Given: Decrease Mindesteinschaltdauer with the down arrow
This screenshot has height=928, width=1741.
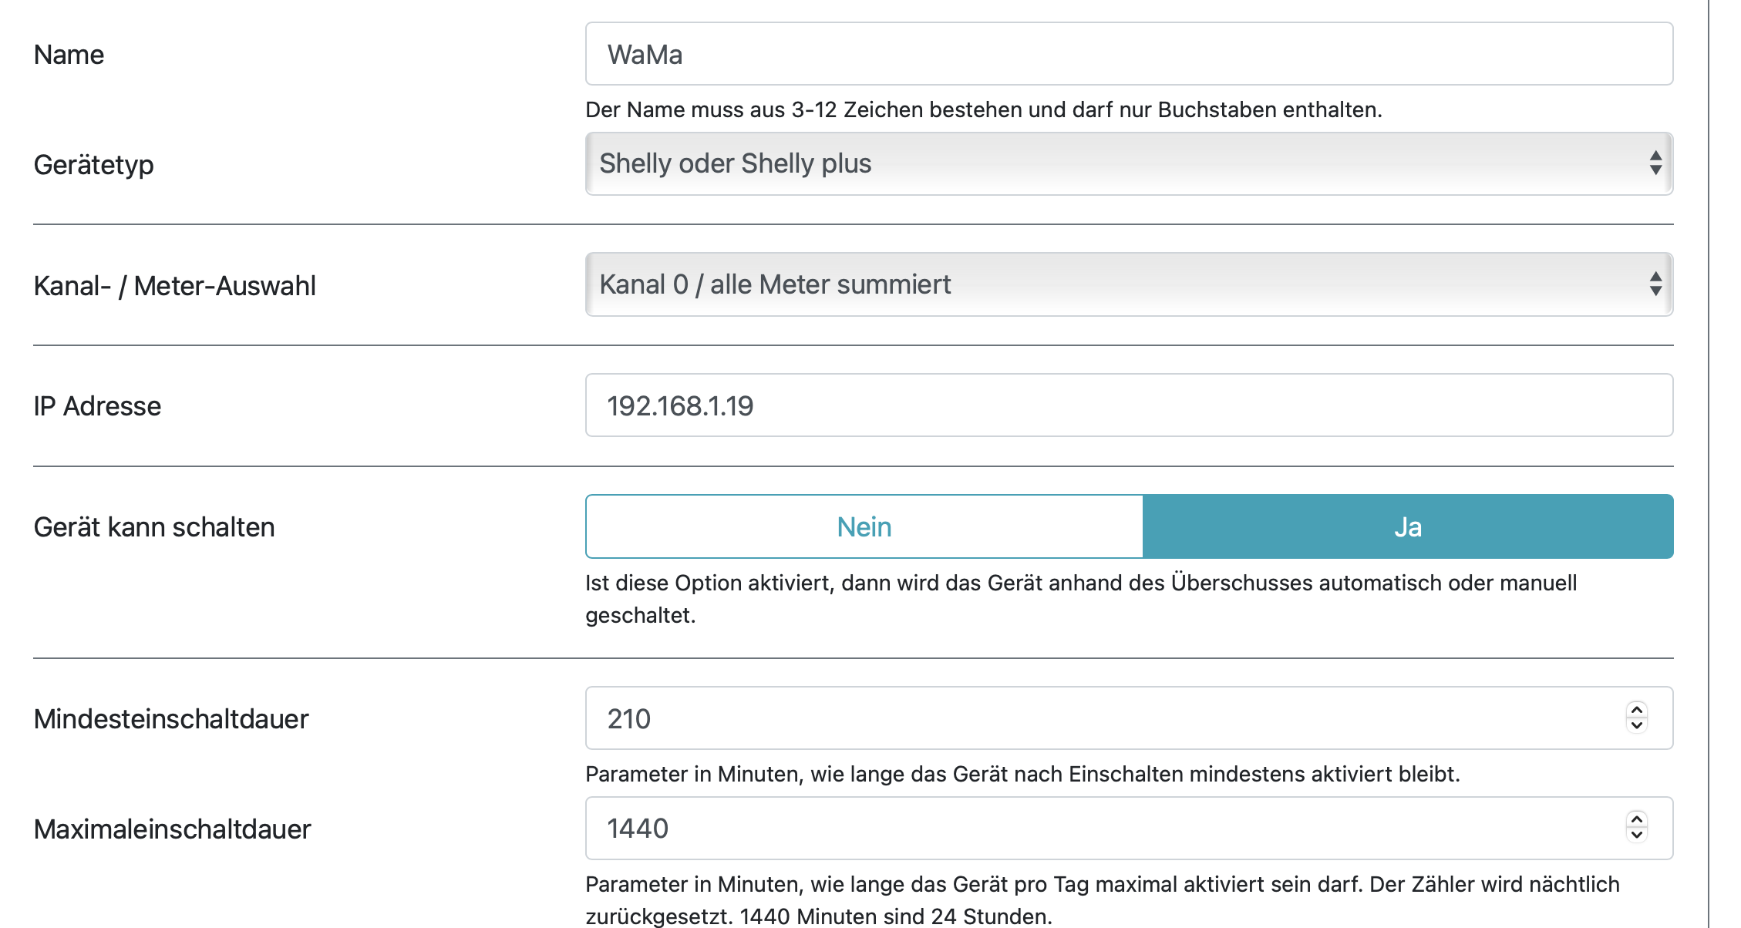Looking at the screenshot, I should [1637, 726].
